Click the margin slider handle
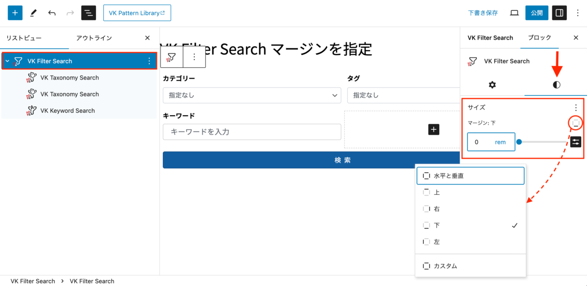 (519, 142)
